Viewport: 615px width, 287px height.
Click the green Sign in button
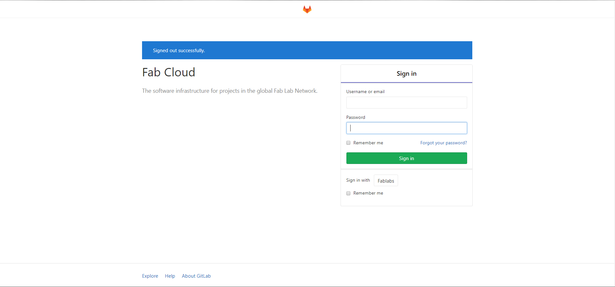pos(406,158)
